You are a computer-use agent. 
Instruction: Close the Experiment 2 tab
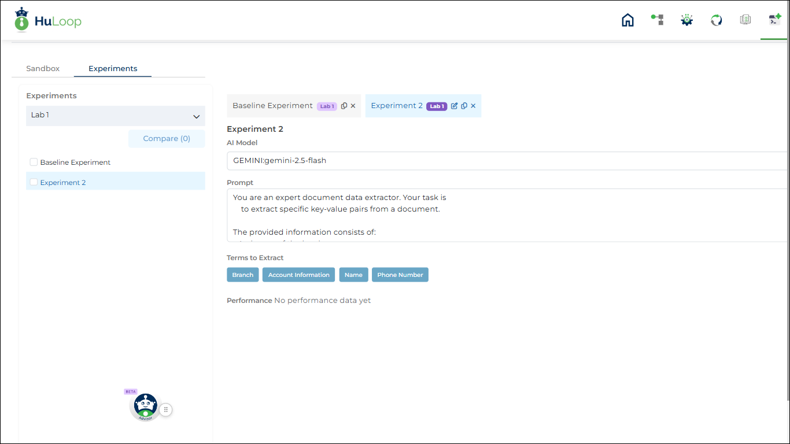pos(473,106)
